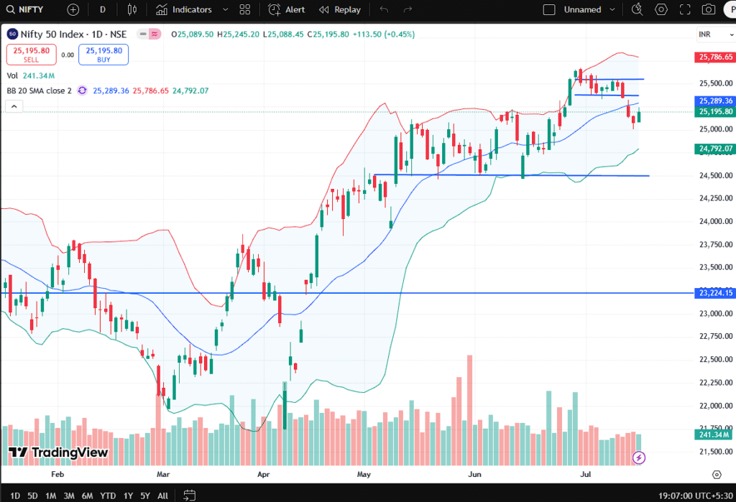Screen dimensions: 736x502
Task: Undo last chart action
Action: click(384, 9)
